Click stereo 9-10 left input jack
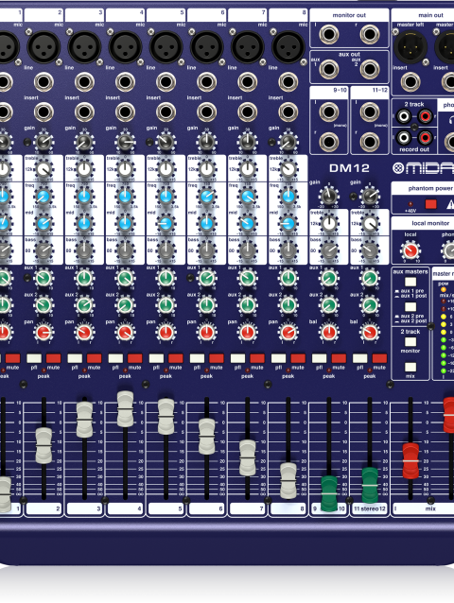Image resolution: width=454 pixels, height=603 pixels. pos(329,112)
